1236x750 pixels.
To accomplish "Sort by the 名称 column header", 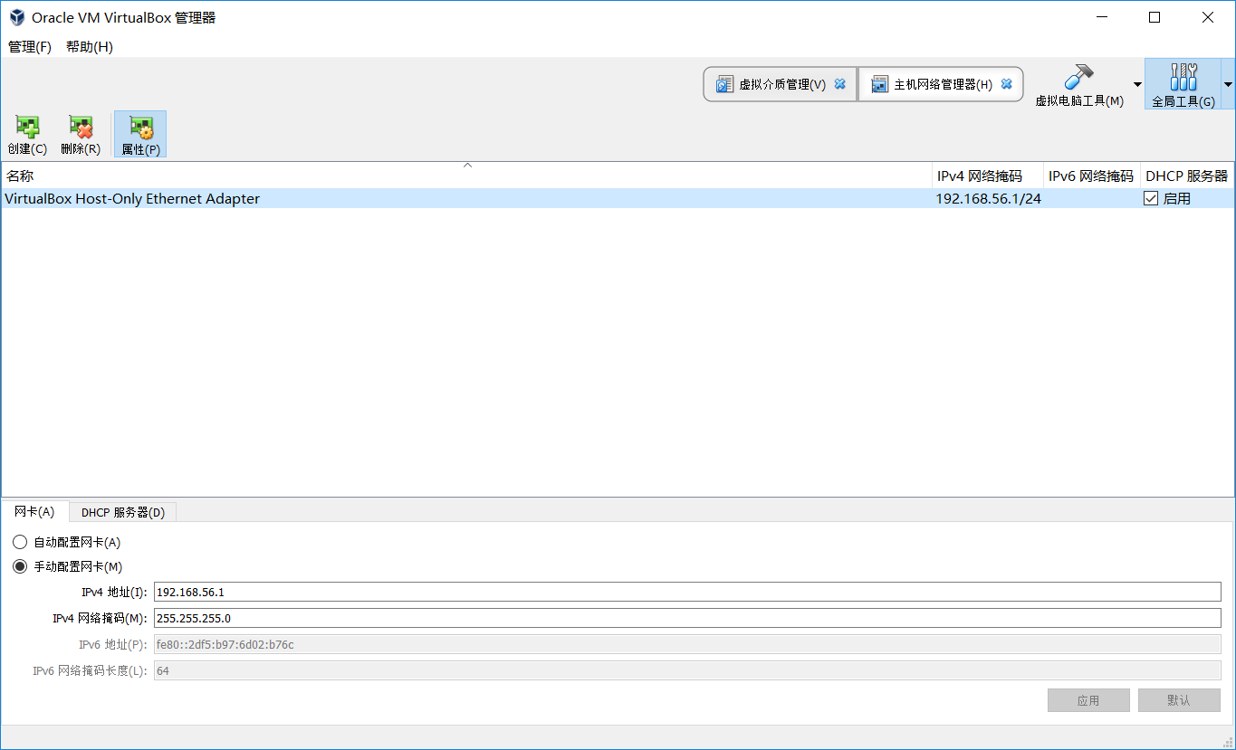I will click(466, 176).
